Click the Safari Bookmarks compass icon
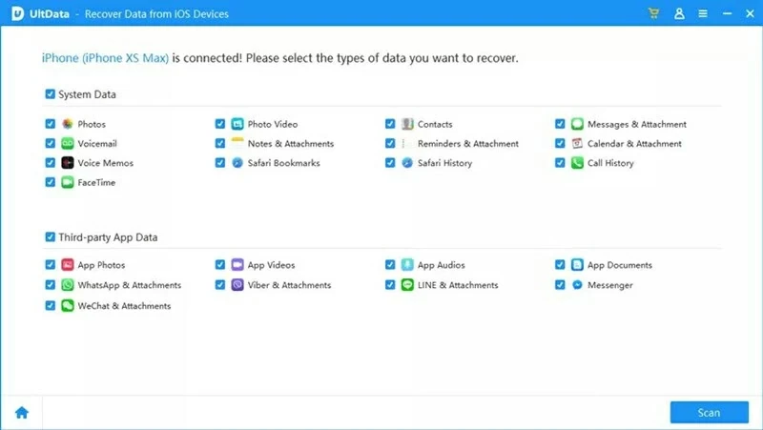This screenshot has width=763, height=430. point(237,163)
